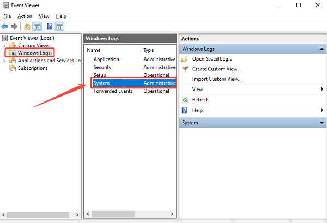Click the green Refresh icon in Actions
The width and height of the screenshot is (327, 223).
[185, 100]
